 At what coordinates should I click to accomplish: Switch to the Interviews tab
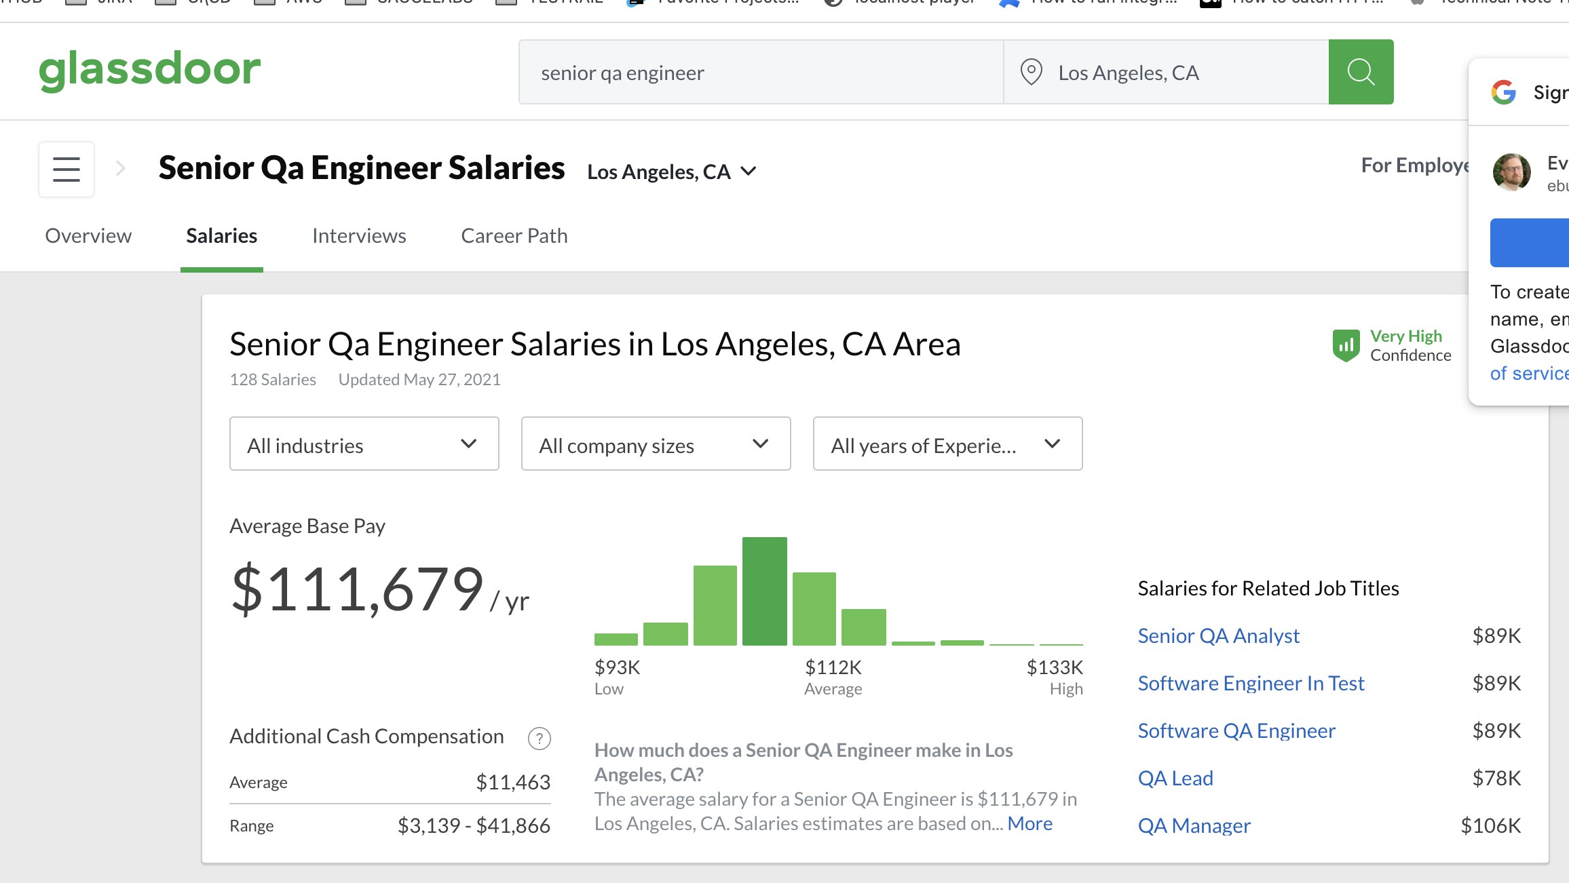click(359, 236)
